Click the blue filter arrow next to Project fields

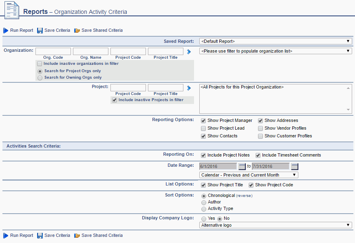[x=188, y=87]
